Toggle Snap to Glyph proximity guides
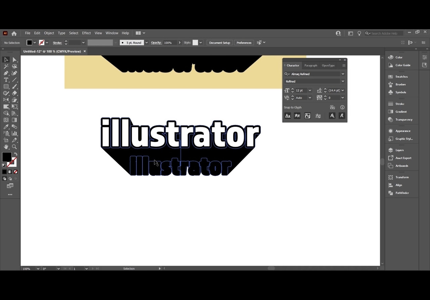 point(318,116)
